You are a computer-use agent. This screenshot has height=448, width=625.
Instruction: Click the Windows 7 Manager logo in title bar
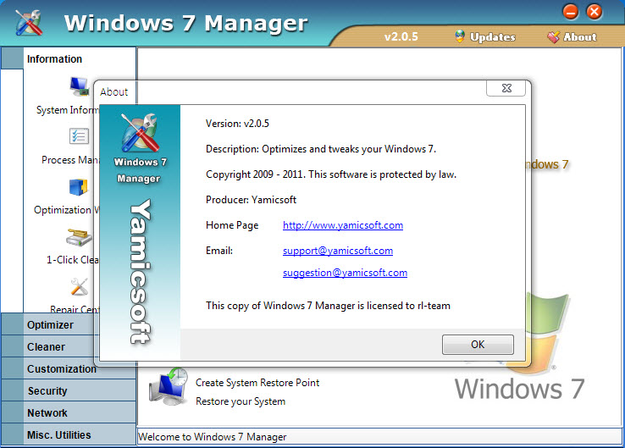pyautogui.click(x=29, y=22)
